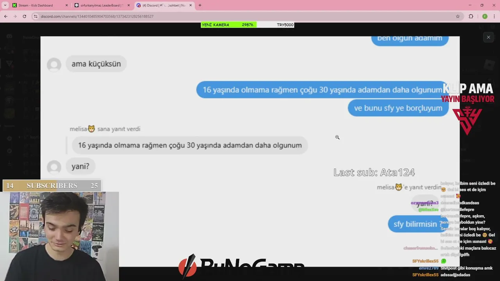Click the 'Last sub: Ata124' text
This screenshot has width=500, height=281.
pyautogui.click(x=374, y=172)
